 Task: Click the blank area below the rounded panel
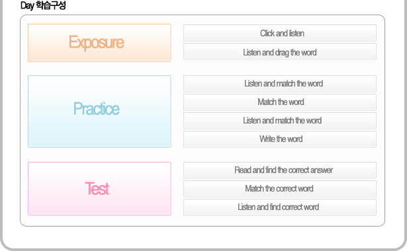coord(203,237)
